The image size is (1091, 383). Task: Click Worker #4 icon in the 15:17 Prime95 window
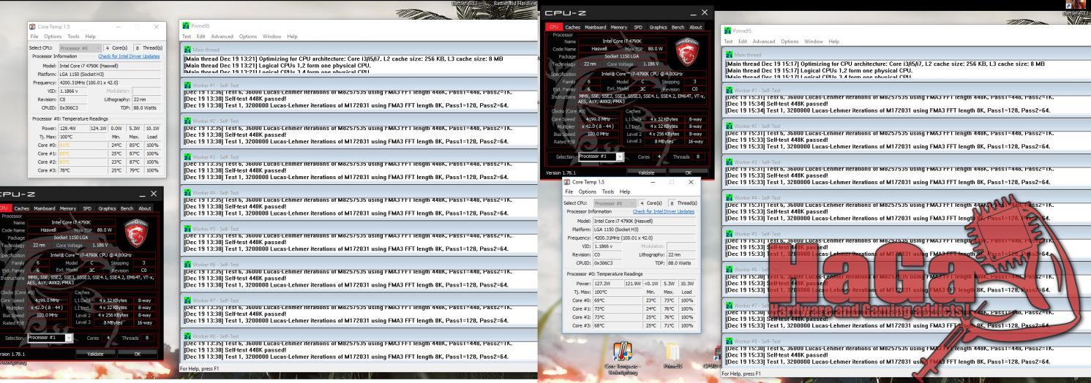click(x=729, y=197)
